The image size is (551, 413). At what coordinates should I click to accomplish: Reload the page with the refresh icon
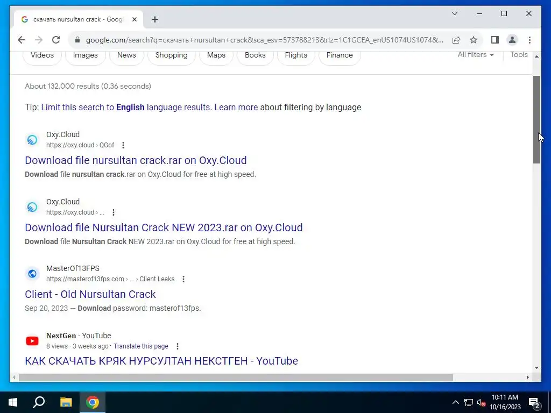coord(56,40)
